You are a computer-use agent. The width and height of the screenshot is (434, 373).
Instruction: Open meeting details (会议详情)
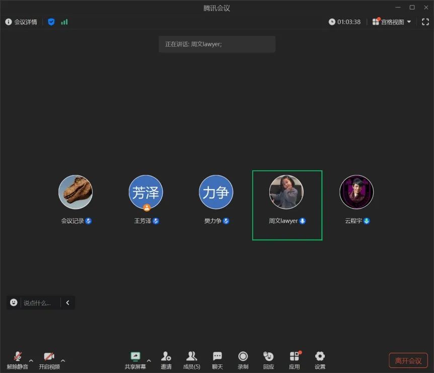(21, 22)
